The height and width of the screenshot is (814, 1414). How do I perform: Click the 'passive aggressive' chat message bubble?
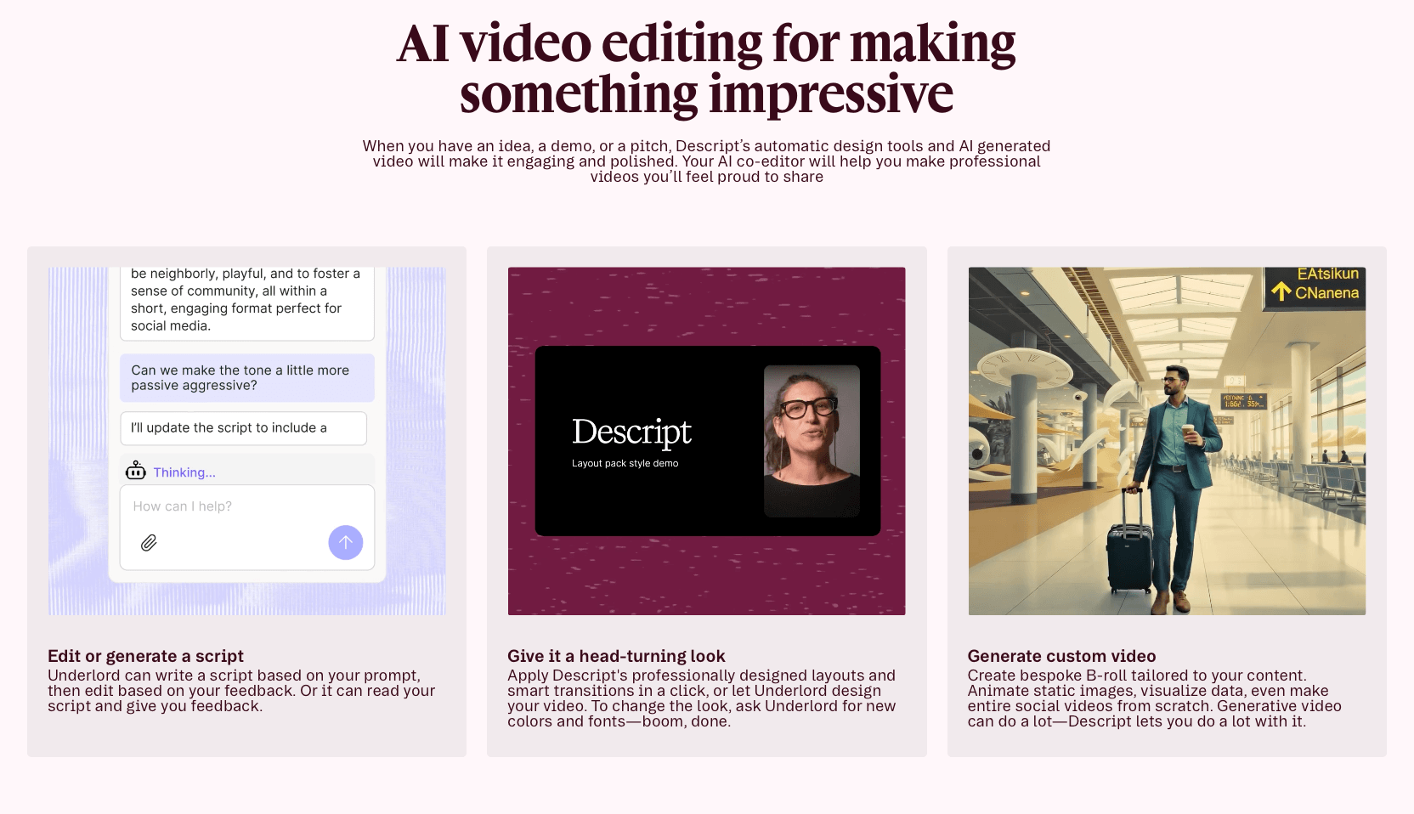click(246, 377)
